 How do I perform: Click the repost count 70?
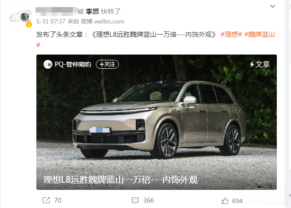pyautogui.click(x=58, y=200)
